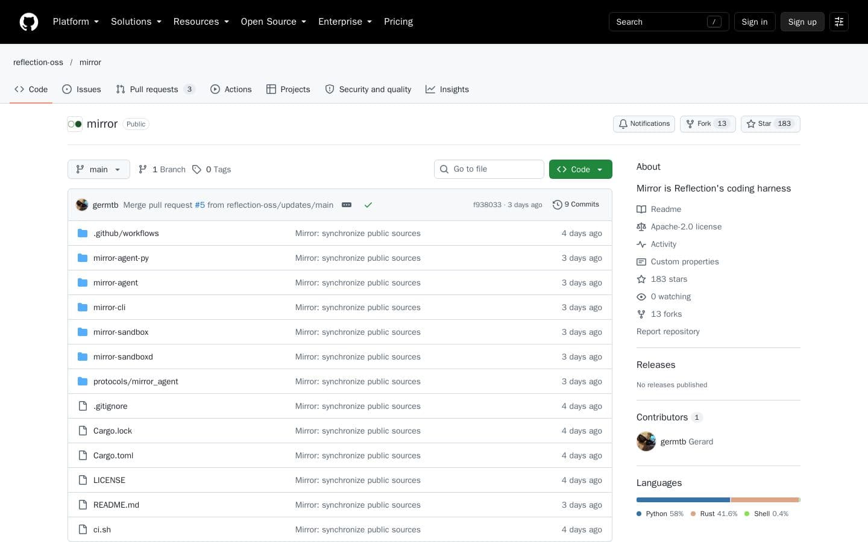Viewport: 868px width, 542px height.
Task: Open the Platform dropdown menu
Action: [76, 22]
